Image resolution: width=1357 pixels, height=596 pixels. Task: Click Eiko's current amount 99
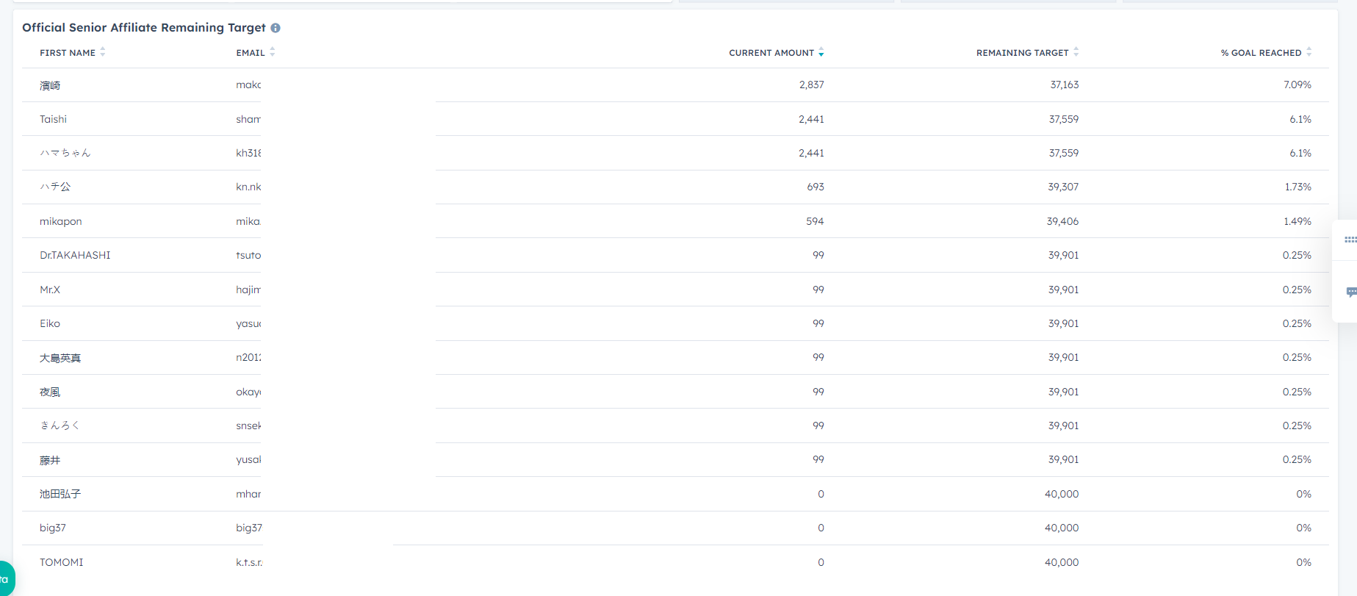click(818, 323)
